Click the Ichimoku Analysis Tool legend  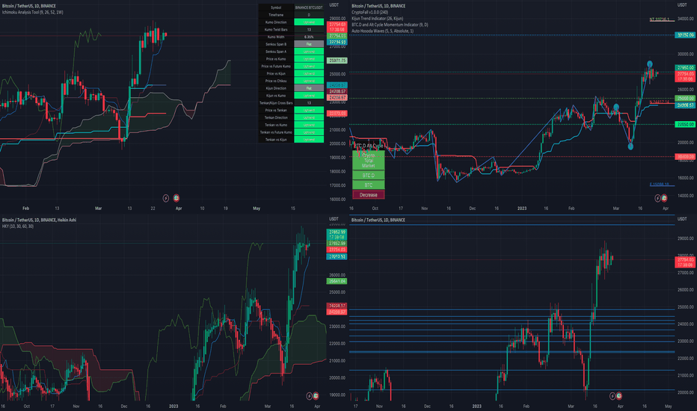tap(32, 13)
